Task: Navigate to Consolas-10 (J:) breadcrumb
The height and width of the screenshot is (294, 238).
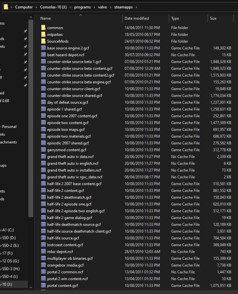Action: (x=53, y=7)
